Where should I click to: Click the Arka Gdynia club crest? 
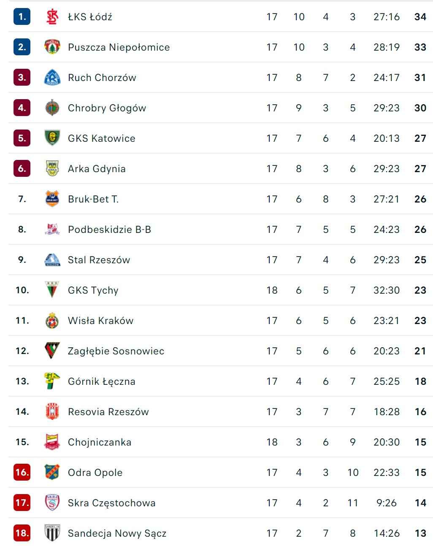point(52,168)
